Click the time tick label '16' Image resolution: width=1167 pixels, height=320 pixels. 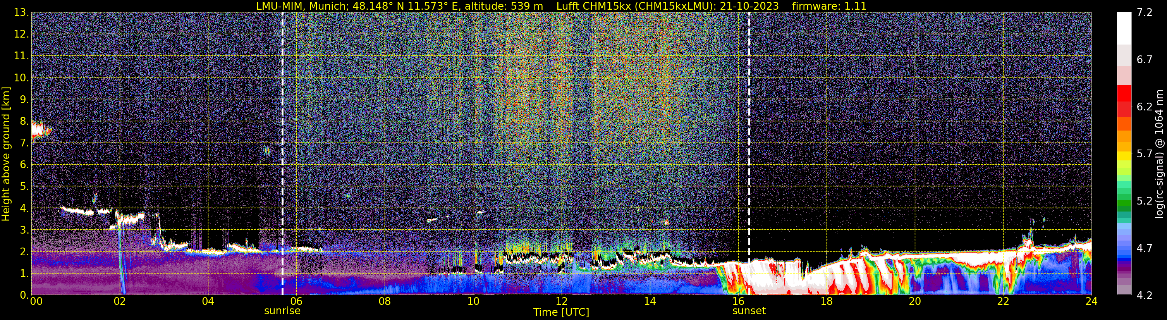pyautogui.click(x=738, y=301)
